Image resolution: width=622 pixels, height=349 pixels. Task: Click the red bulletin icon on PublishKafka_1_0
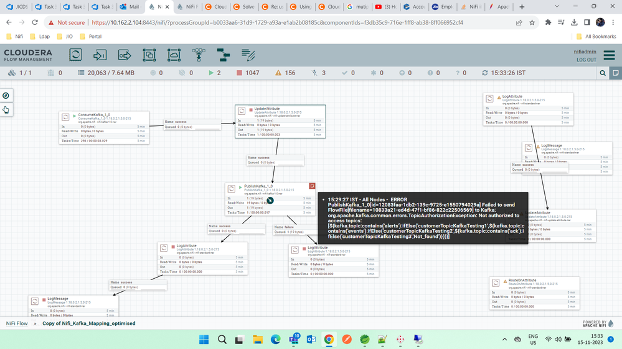313,186
